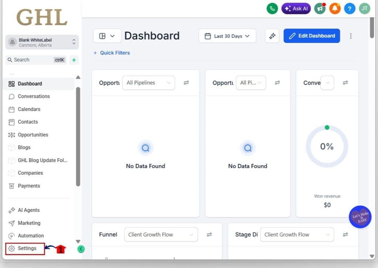Select Calendars in the left navigation
378x268 pixels.
point(30,109)
